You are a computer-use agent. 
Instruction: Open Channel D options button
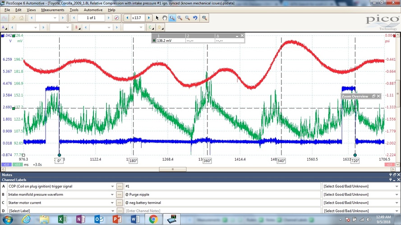click(x=160, y=27)
